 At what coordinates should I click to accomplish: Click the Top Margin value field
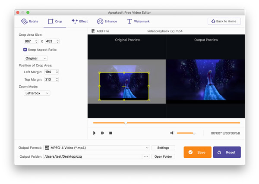(50, 79)
